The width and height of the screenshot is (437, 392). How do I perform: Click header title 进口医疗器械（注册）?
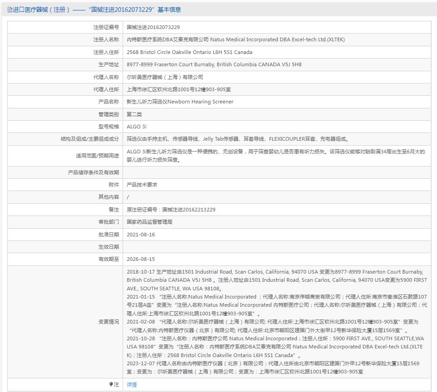(x=41, y=10)
